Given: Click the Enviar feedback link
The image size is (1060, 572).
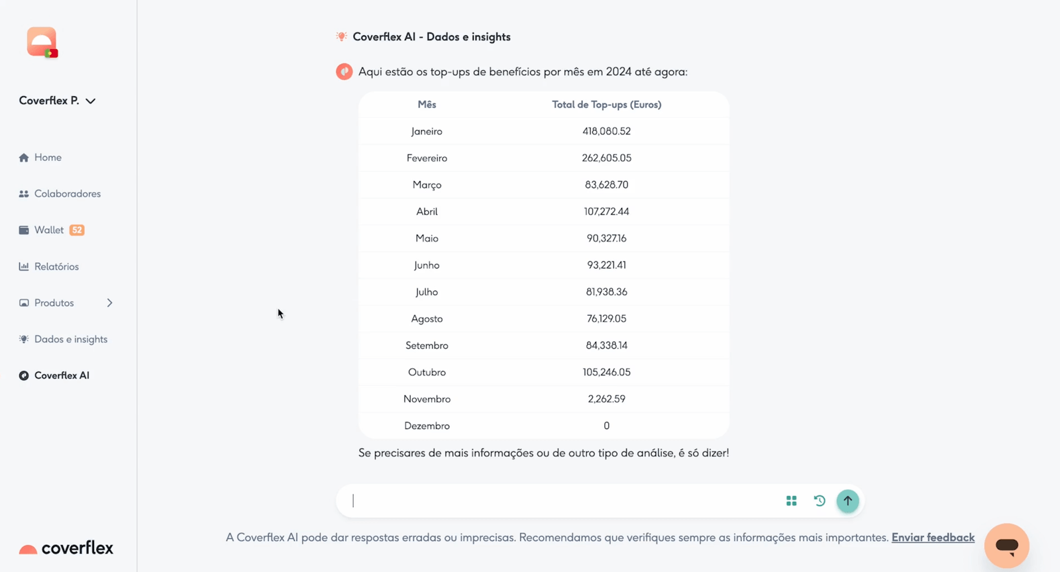Looking at the screenshot, I should [x=933, y=537].
